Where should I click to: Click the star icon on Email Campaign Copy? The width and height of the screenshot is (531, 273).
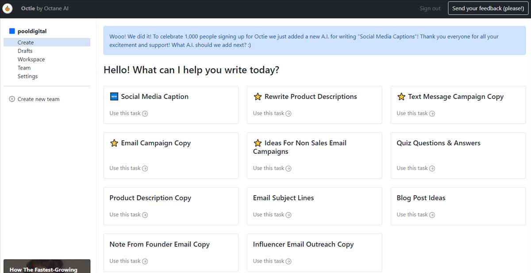(x=114, y=143)
